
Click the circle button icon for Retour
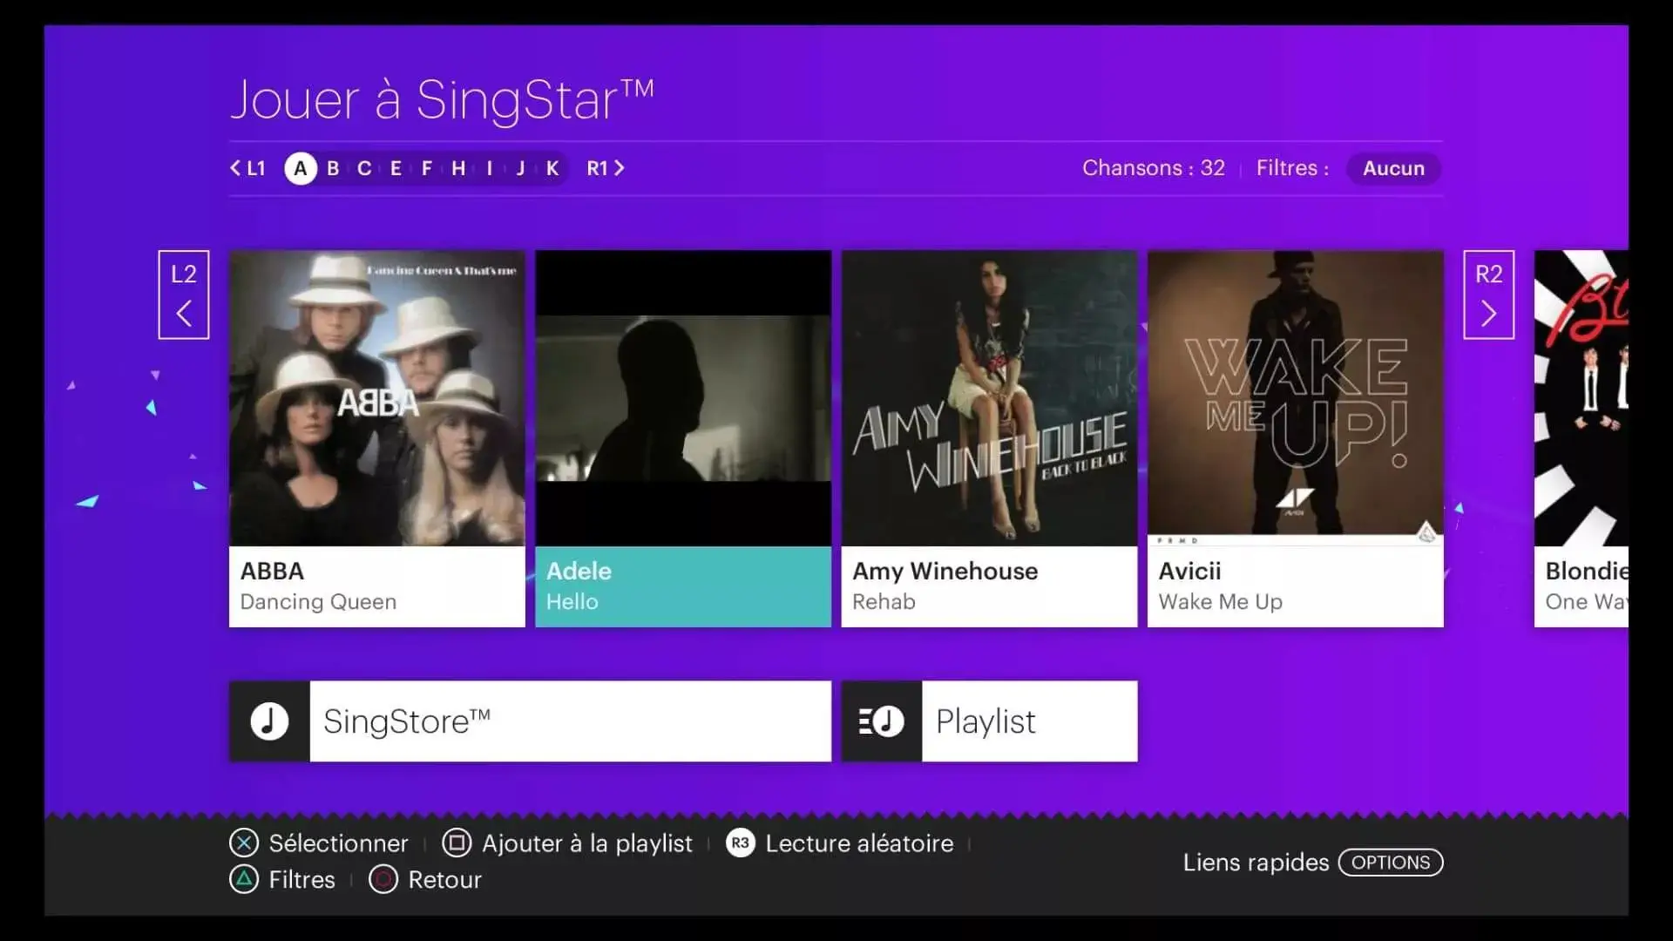pos(383,879)
